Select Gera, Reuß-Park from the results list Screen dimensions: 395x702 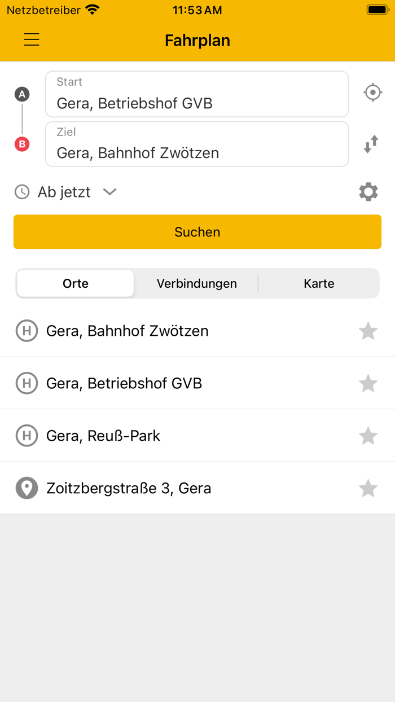103,436
